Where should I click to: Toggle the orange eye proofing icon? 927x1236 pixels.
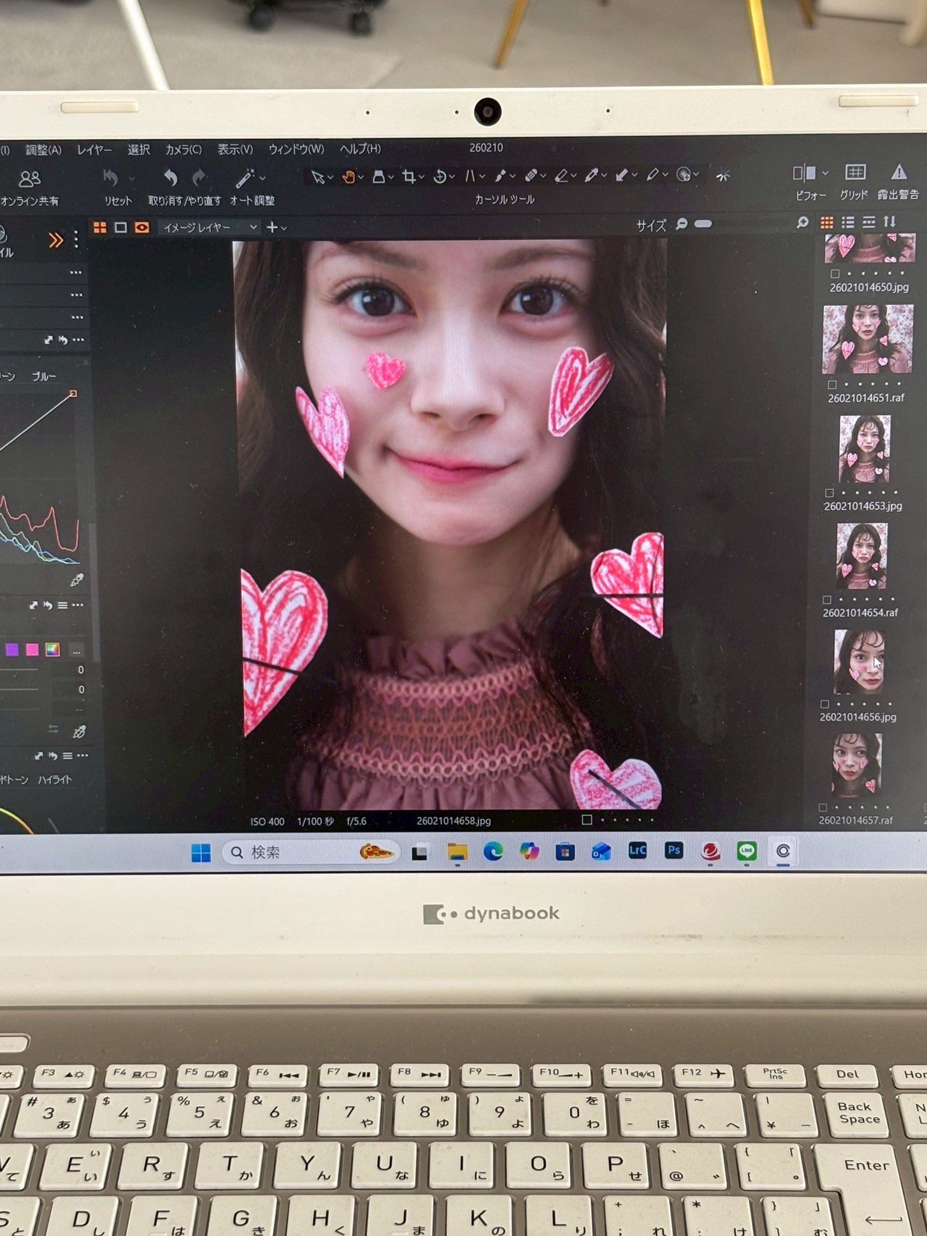pyautogui.click(x=141, y=228)
